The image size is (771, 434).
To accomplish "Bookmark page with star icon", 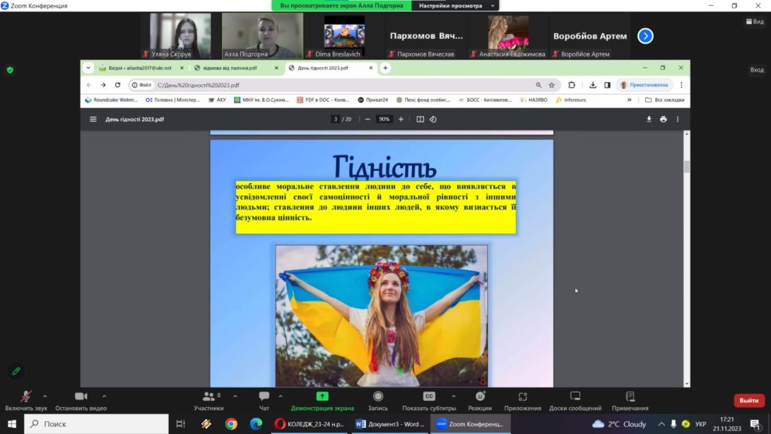I will [552, 85].
